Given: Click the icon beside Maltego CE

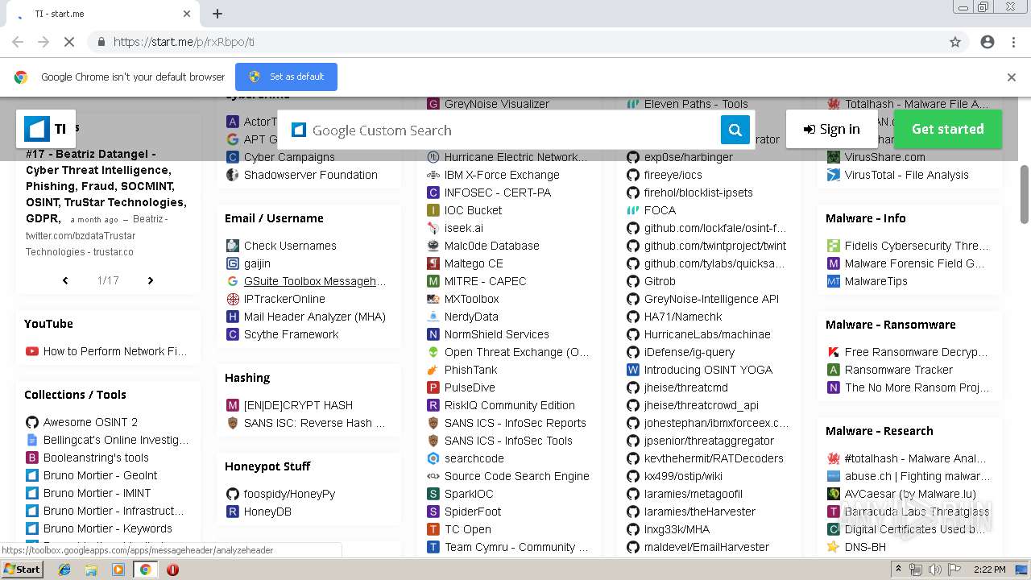Looking at the screenshot, I should tap(433, 263).
